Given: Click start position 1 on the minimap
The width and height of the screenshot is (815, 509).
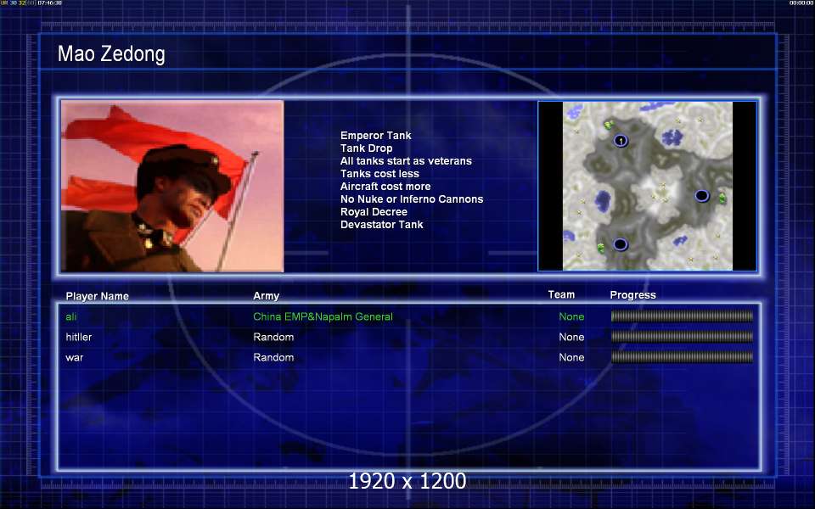Looking at the screenshot, I should click(x=621, y=140).
